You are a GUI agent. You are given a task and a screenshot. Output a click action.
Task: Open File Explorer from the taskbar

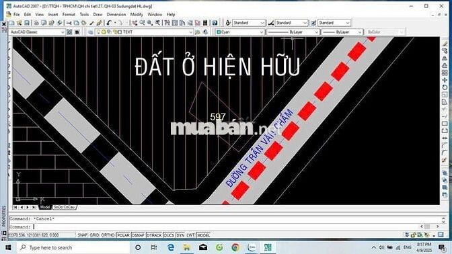click(186, 248)
